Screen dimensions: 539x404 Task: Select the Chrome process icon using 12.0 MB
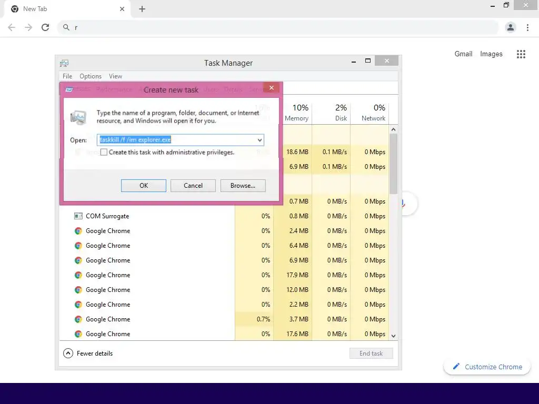78,290
